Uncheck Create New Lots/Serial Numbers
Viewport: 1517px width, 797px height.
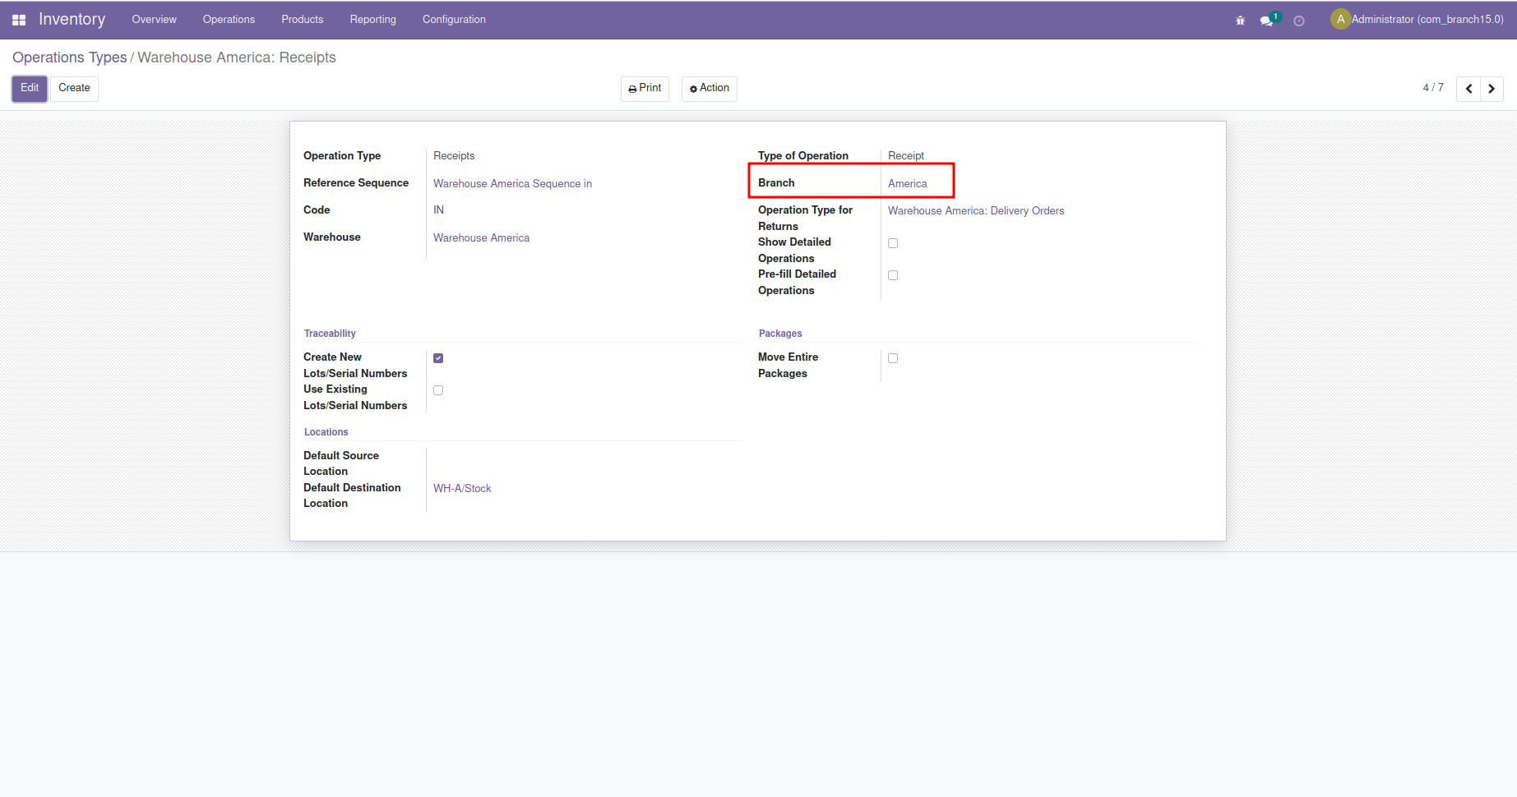(438, 358)
